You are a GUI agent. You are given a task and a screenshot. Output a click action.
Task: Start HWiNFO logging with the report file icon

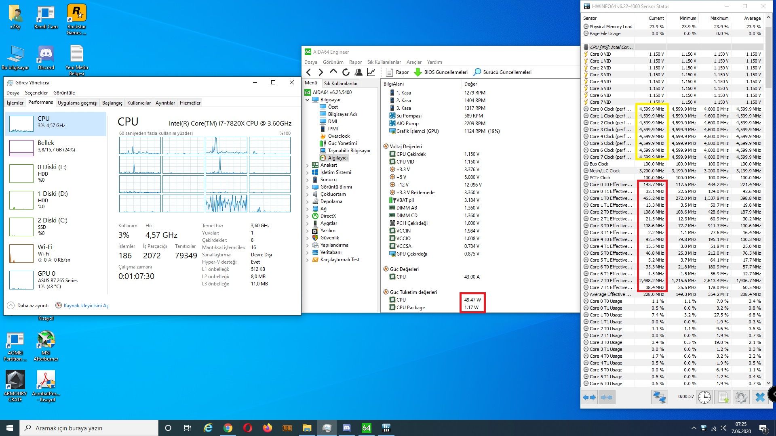[722, 397]
